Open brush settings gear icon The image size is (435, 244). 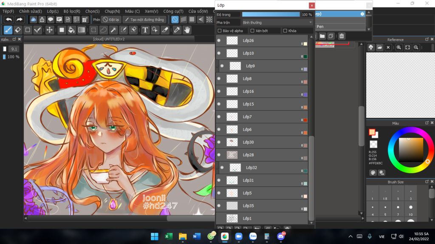(x=362, y=14)
